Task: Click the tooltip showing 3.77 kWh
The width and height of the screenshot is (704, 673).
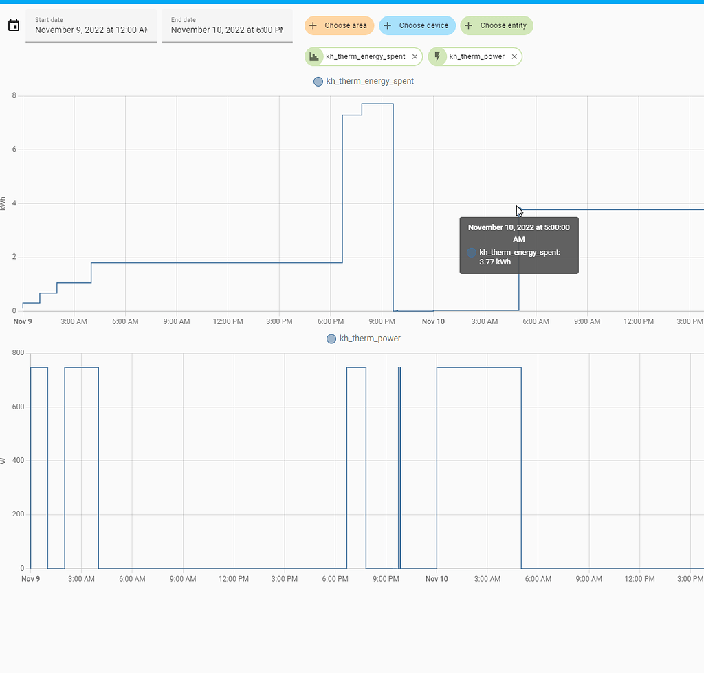Action: 519,245
